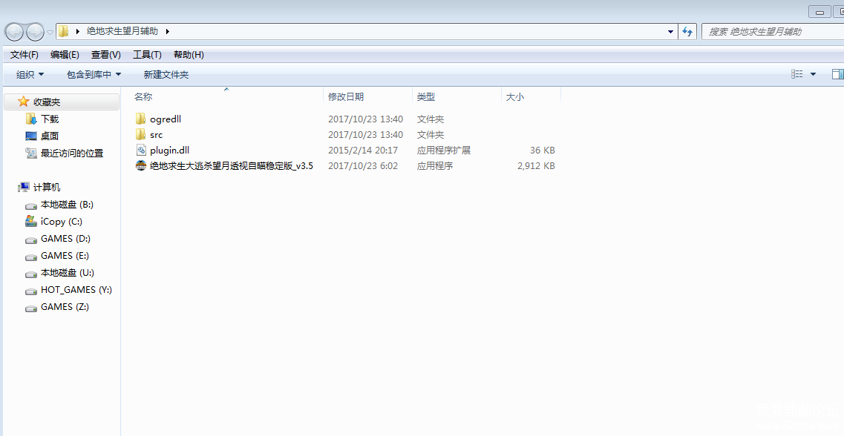Open the 工具(T) menu

147,54
